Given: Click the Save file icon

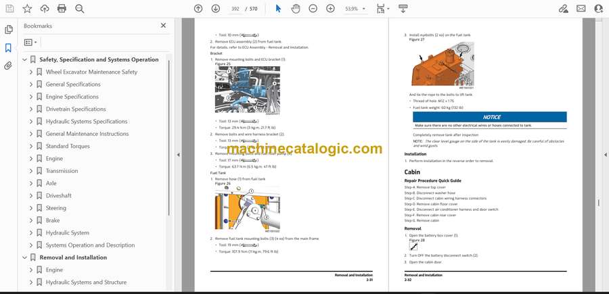Looking at the screenshot, I should click(9, 9).
